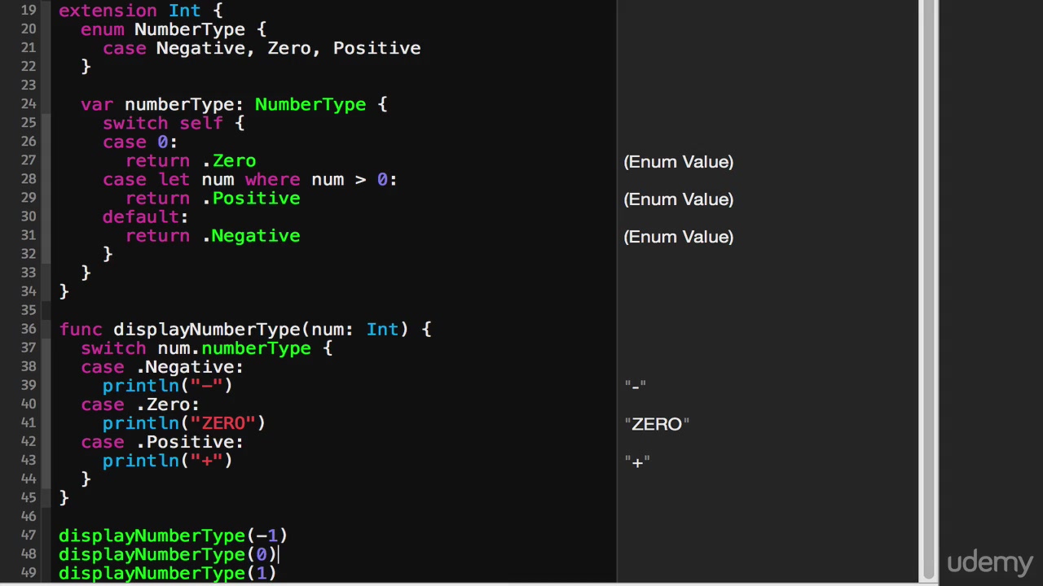Click ".Zero:" case on line 40
The height and width of the screenshot is (586, 1043).
[168, 405]
